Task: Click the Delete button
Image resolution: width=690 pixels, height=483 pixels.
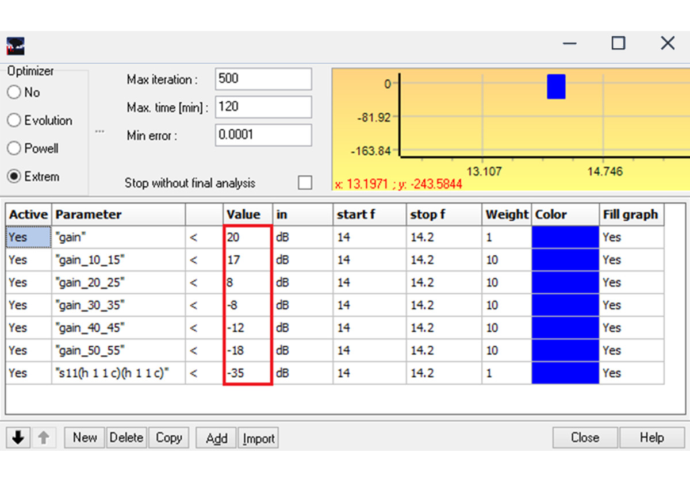Action: click(126, 438)
